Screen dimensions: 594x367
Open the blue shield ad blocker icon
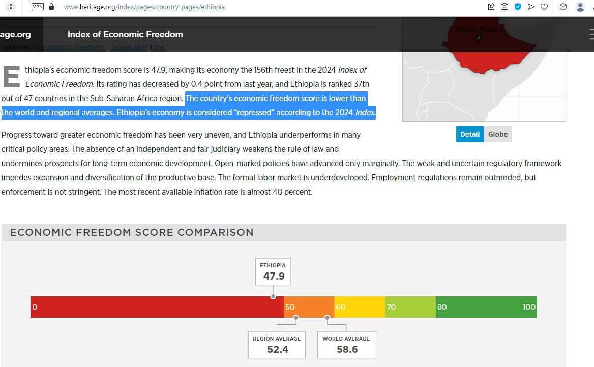518,7
